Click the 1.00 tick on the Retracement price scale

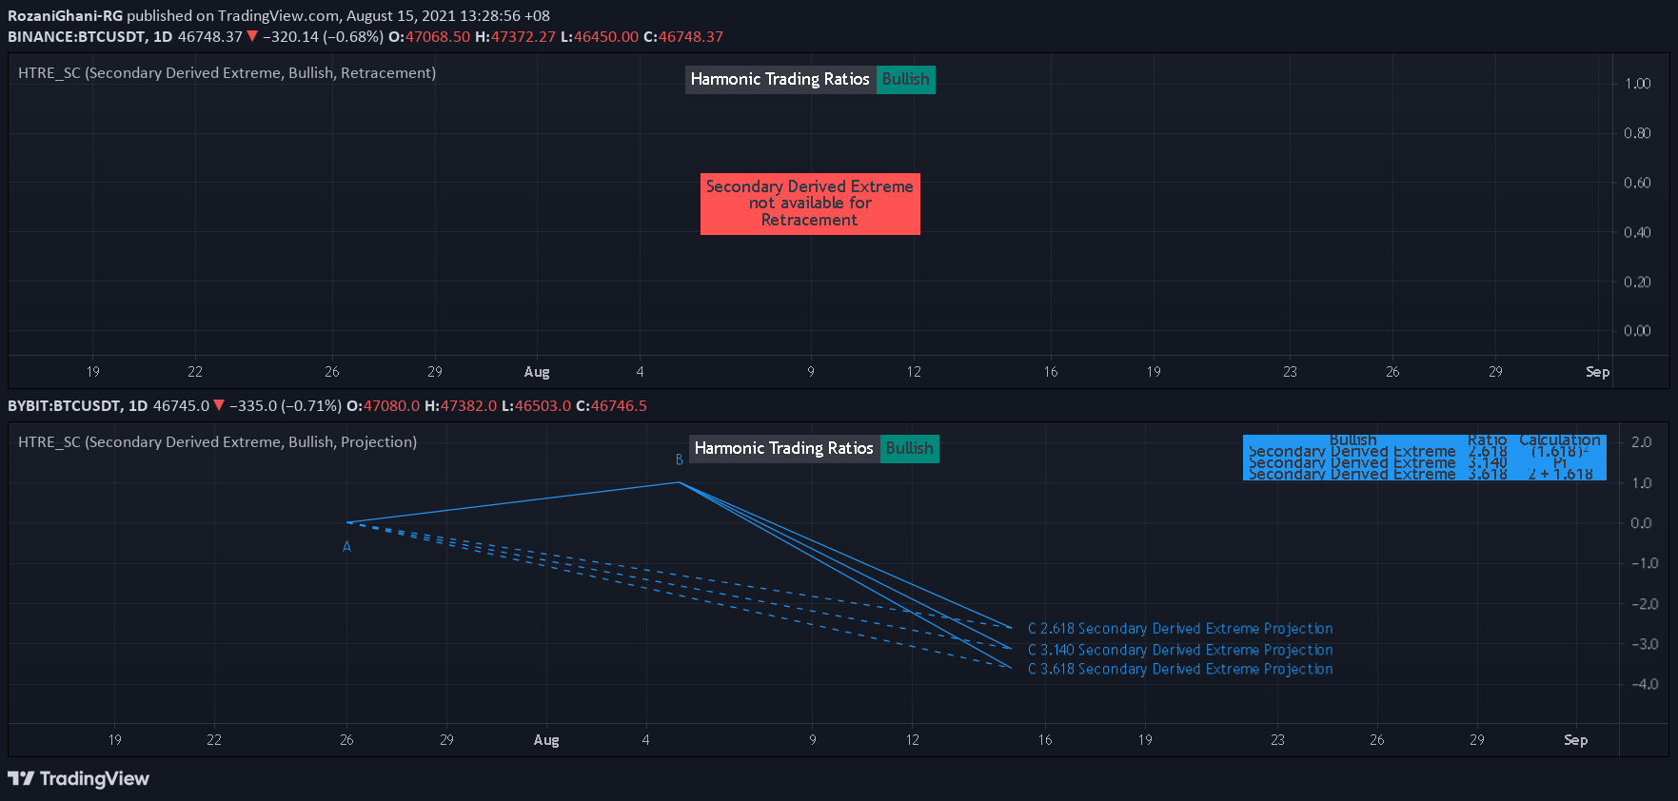1638,84
